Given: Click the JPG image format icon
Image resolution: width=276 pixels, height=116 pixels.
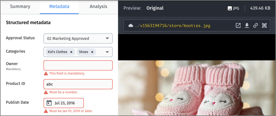Looking at the screenshot, I should click(230, 8).
